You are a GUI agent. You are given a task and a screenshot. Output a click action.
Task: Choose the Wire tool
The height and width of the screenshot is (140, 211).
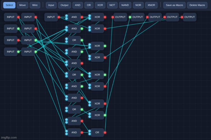point(35,5)
